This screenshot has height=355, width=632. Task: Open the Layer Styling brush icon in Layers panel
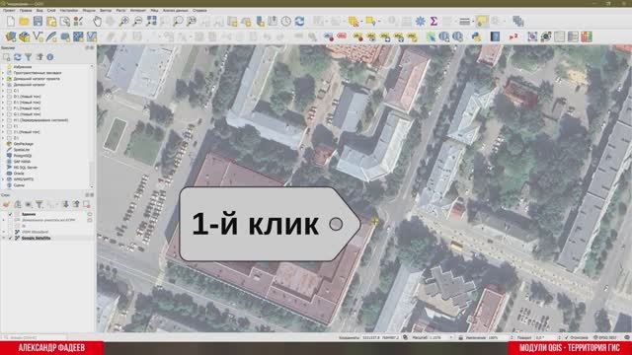click(7, 205)
